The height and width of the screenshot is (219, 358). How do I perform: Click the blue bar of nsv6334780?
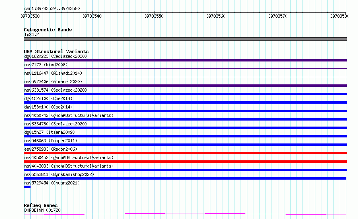tap(185, 128)
